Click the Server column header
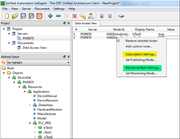The width and height of the screenshot is (180, 139). point(93,29)
